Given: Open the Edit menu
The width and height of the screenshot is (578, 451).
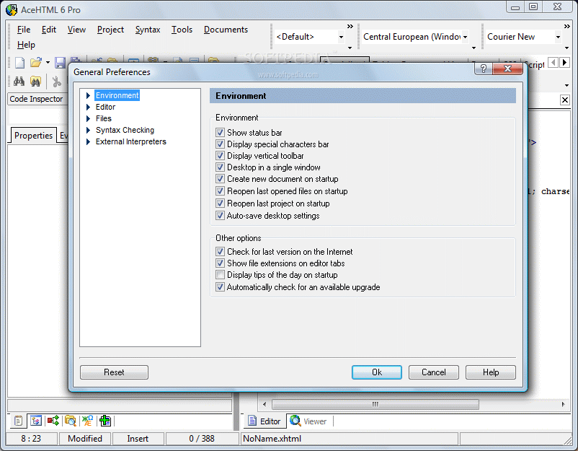Looking at the screenshot, I should coord(49,30).
